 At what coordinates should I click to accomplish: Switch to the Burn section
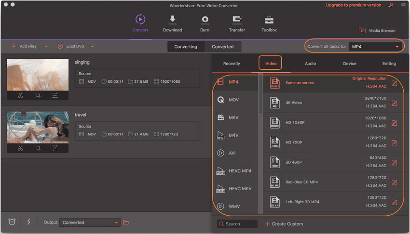tap(205, 24)
